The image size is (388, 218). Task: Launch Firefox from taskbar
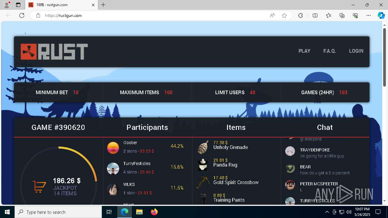click(154, 212)
